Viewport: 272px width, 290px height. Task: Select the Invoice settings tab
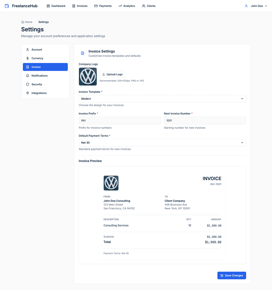(x=45, y=67)
